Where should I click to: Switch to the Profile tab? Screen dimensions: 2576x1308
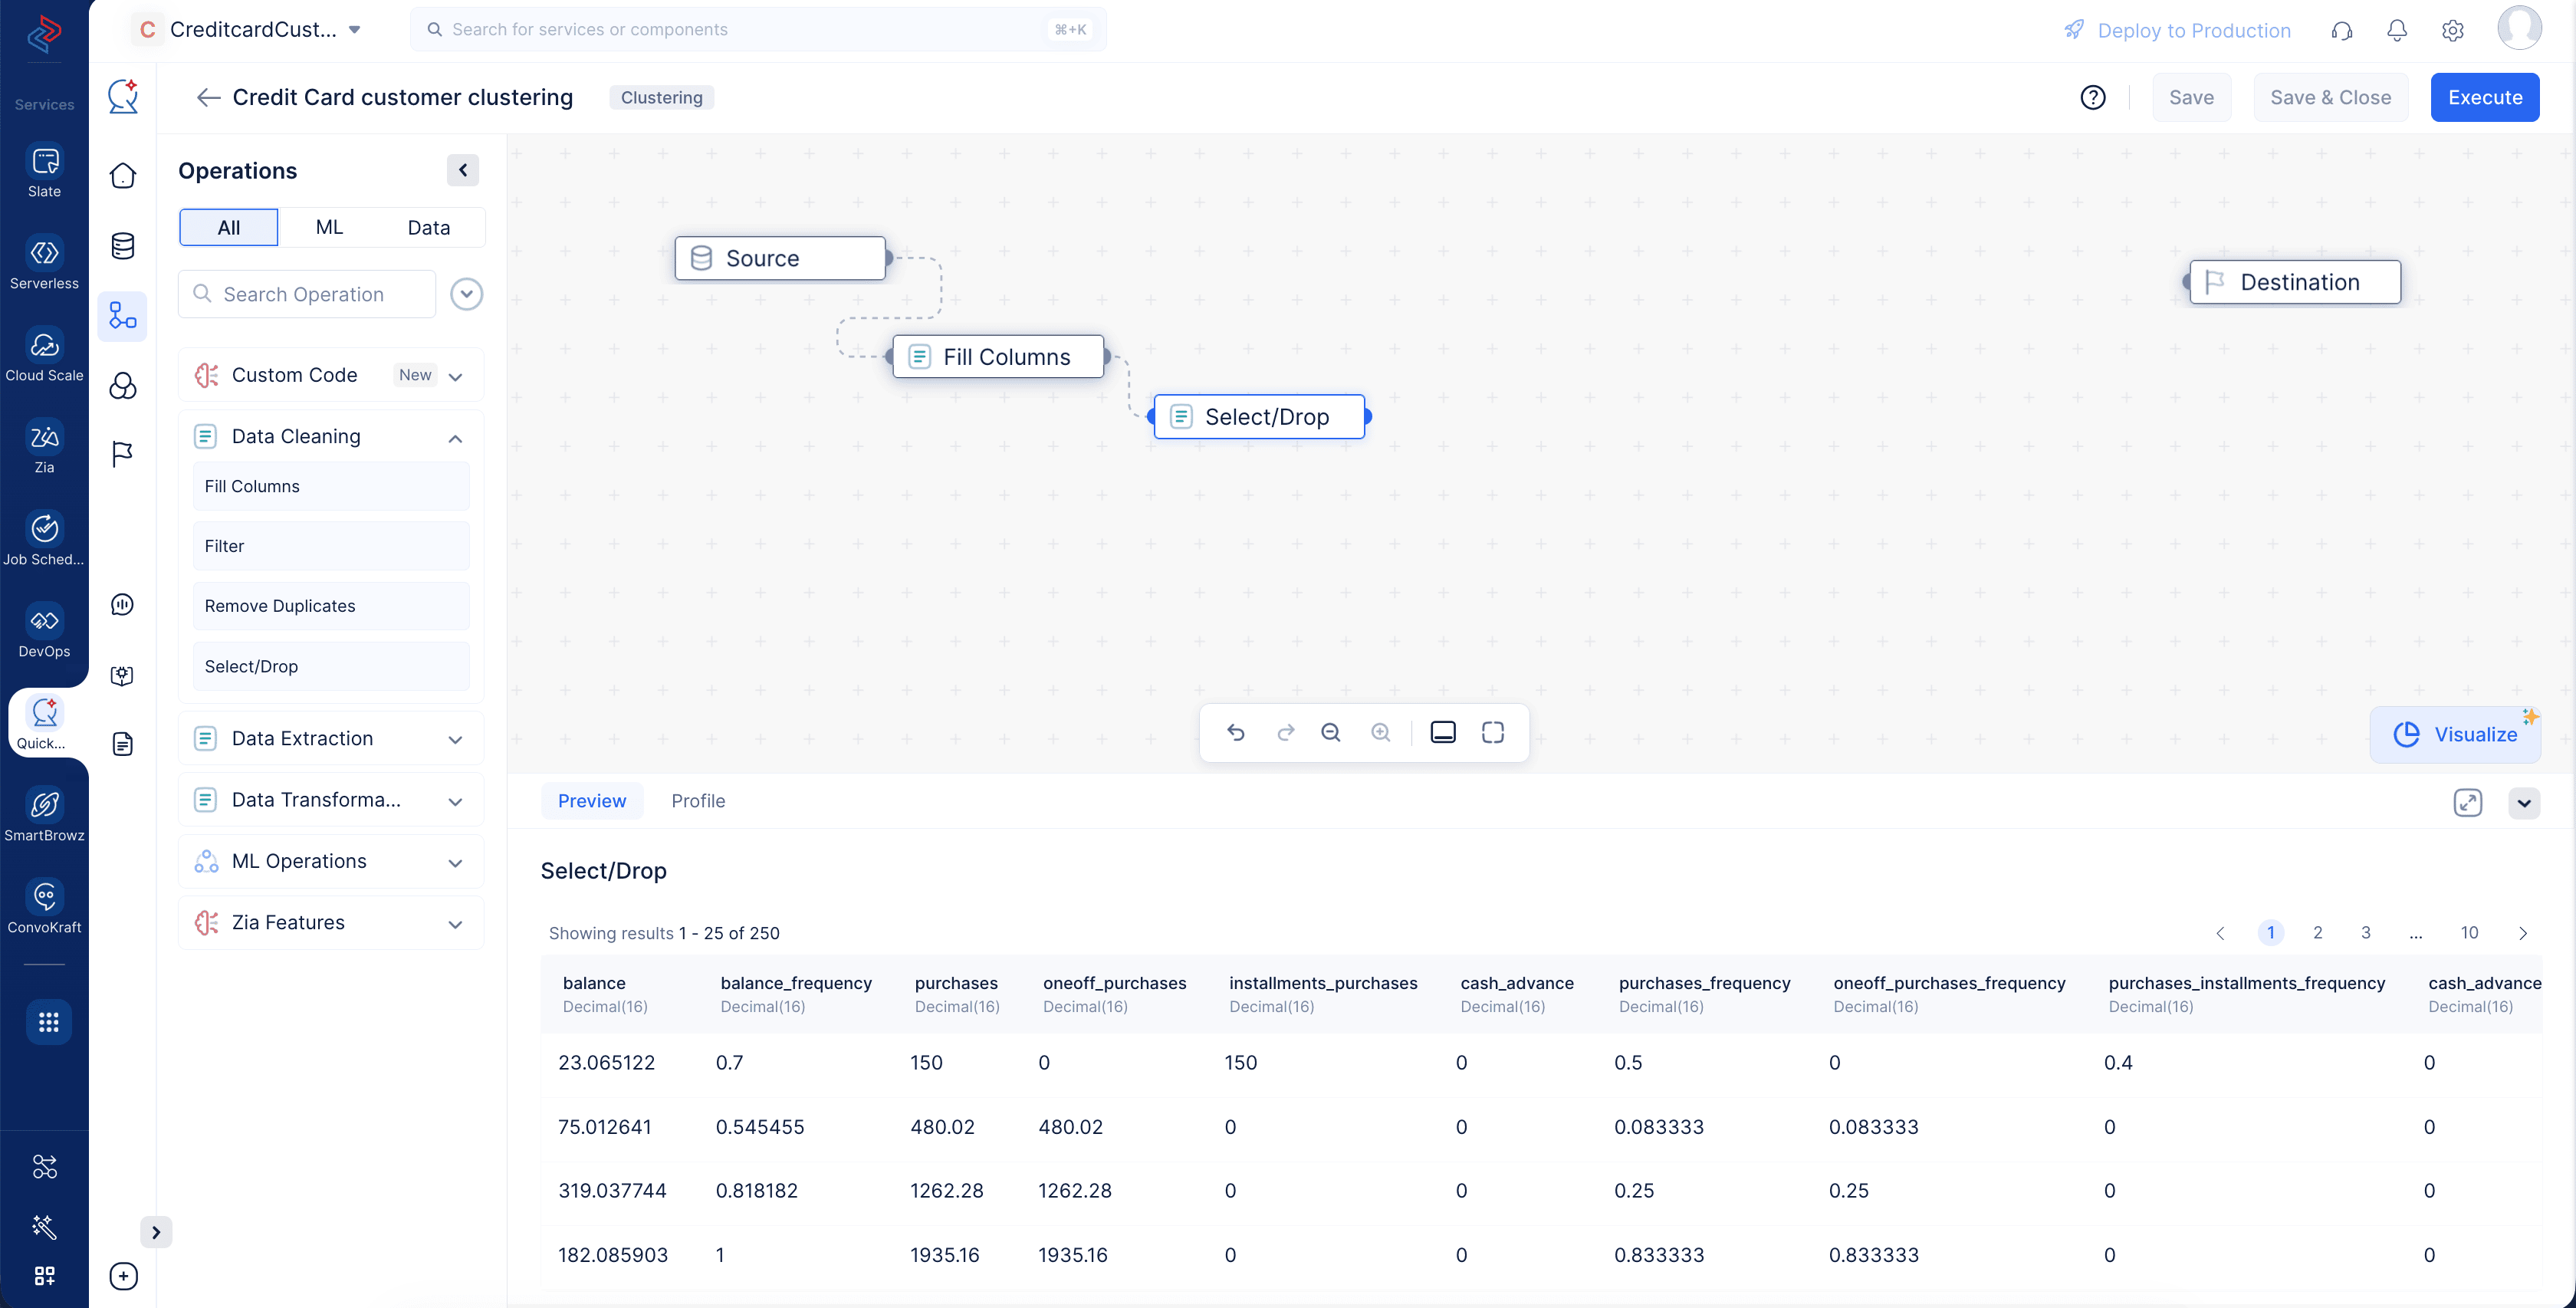698,801
